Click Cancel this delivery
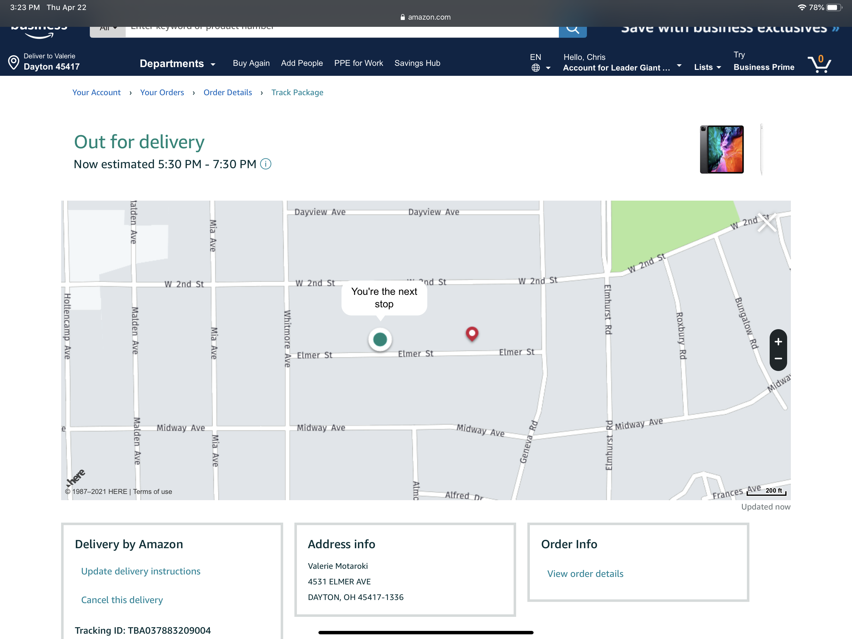 pyautogui.click(x=122, y=600)
